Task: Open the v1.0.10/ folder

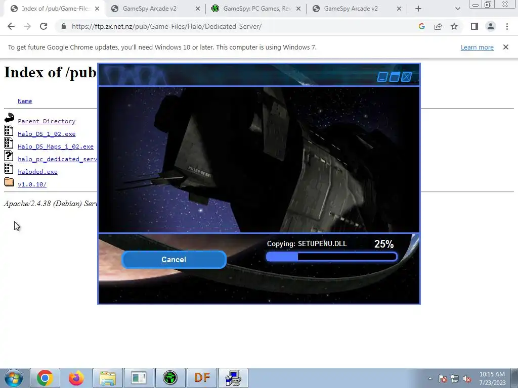Action: coord(32,184)
